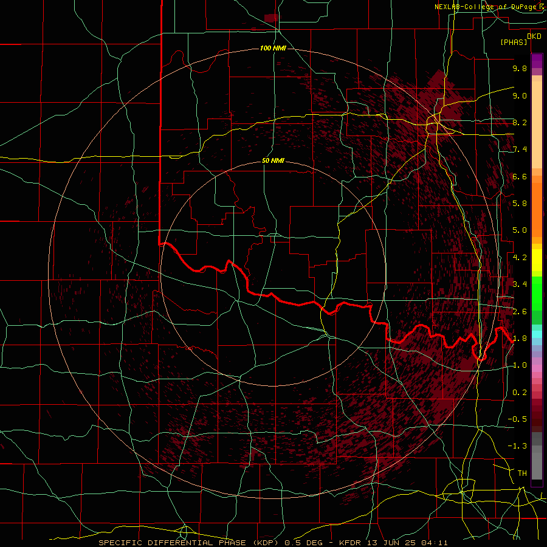
Task: Click the [PHAS] units label
Action: (514, 42)
